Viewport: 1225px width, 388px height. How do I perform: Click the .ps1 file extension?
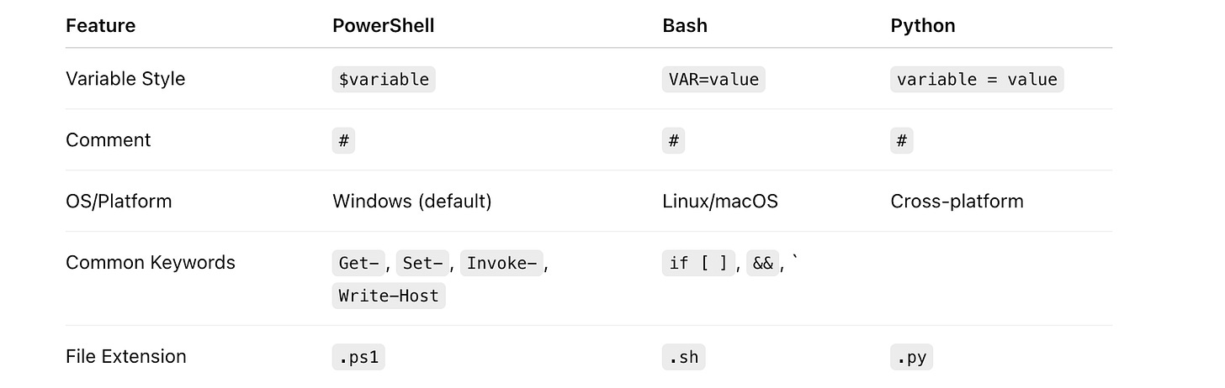pyautogui.click(x=358, y=357)
